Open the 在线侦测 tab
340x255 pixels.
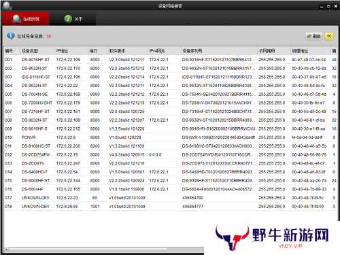tap(25, 19)
